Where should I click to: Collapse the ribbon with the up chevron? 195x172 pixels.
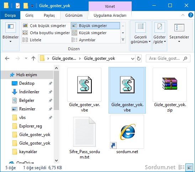tap(183, 15)
